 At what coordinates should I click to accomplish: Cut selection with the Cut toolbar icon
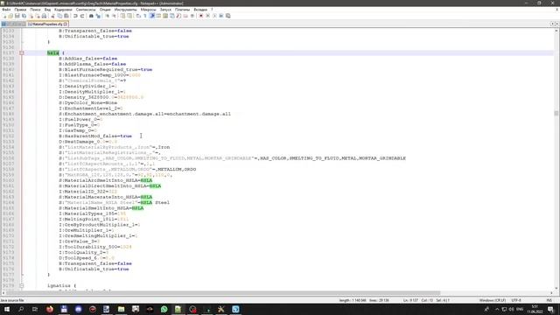(x=52, y=16)
